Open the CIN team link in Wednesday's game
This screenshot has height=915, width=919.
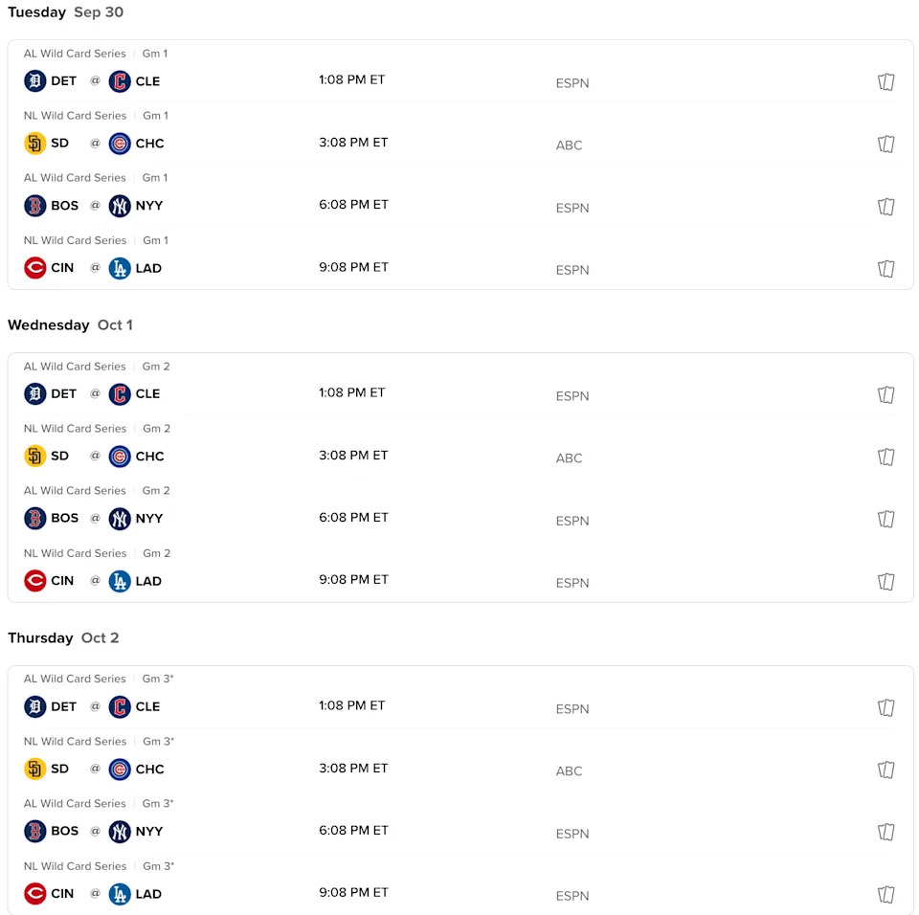point(62,581)
